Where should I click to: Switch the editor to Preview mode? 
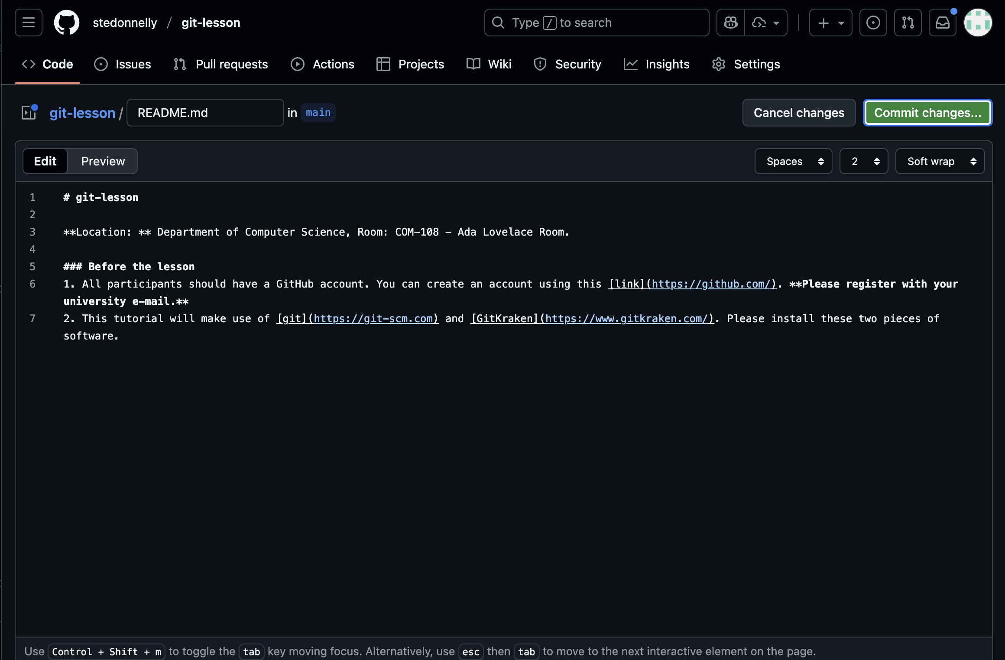[x=103, y=161]
